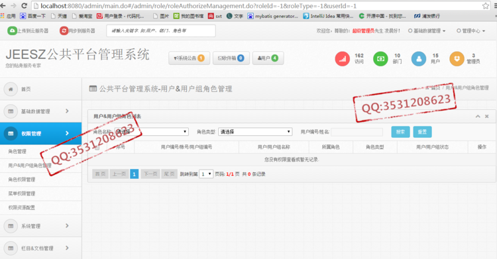Open the IntelliJ Idea bookmark

328,16
